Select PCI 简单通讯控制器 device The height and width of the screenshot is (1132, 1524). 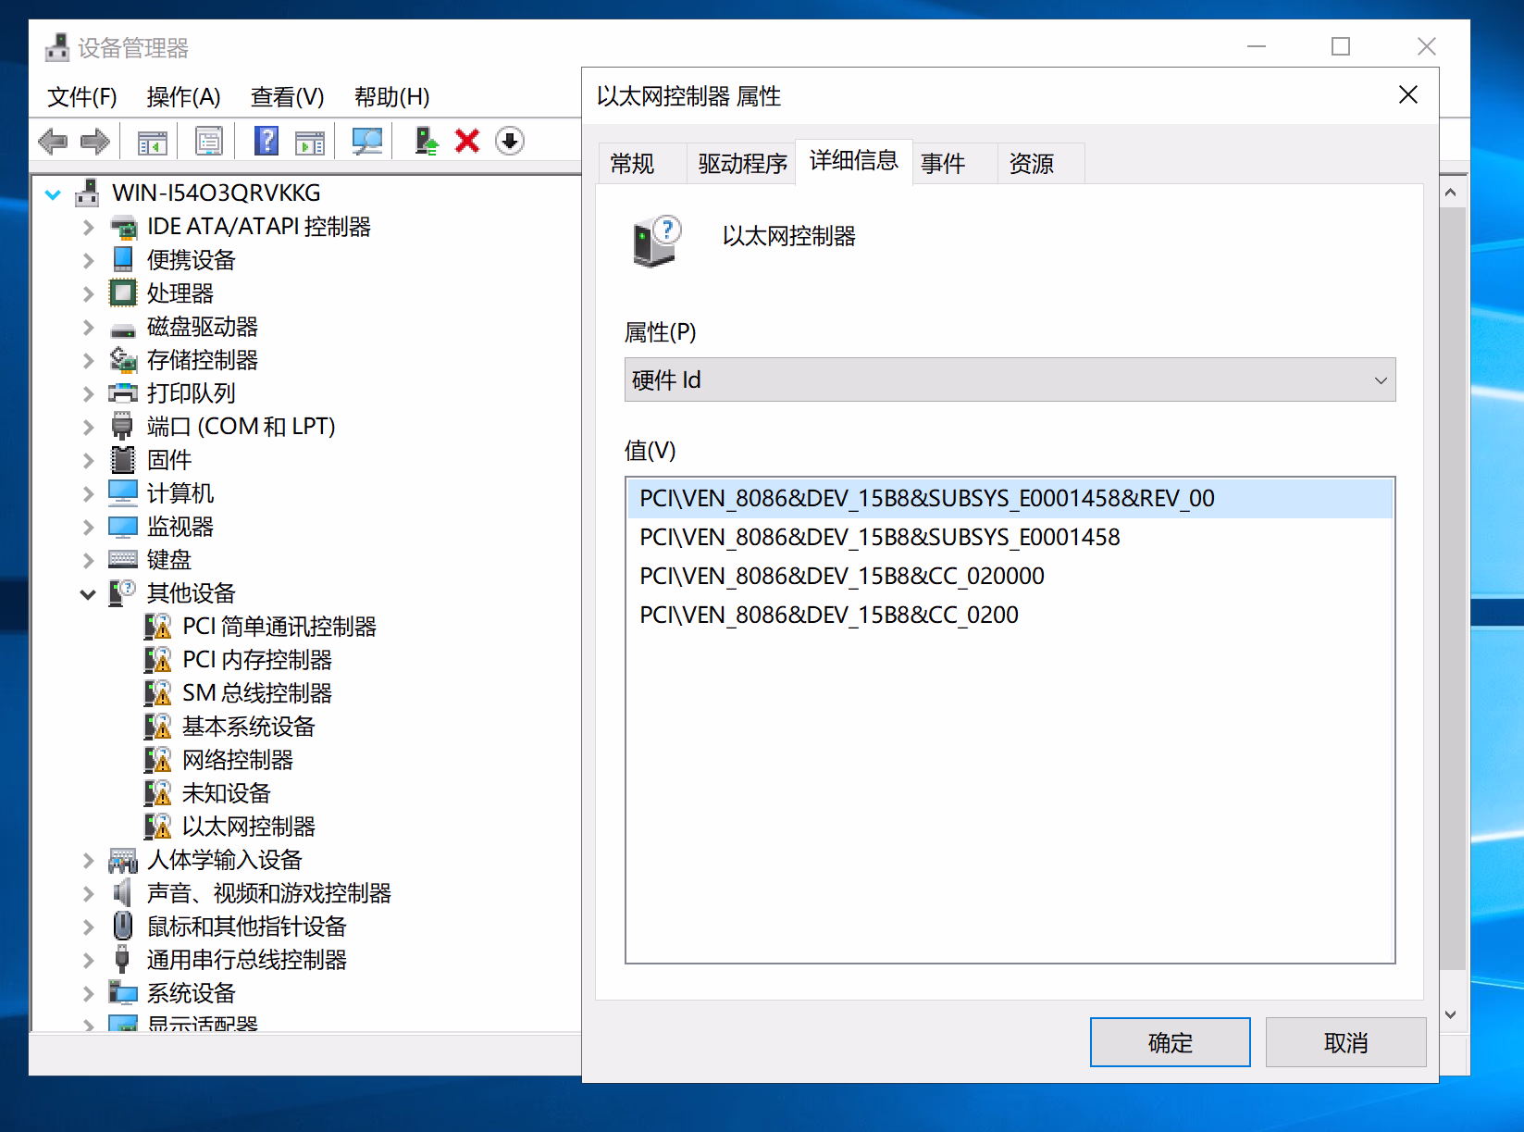[x=279, y=627]
